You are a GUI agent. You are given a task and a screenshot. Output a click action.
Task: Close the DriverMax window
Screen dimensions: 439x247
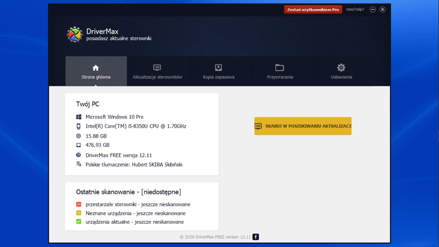(382, 9)
